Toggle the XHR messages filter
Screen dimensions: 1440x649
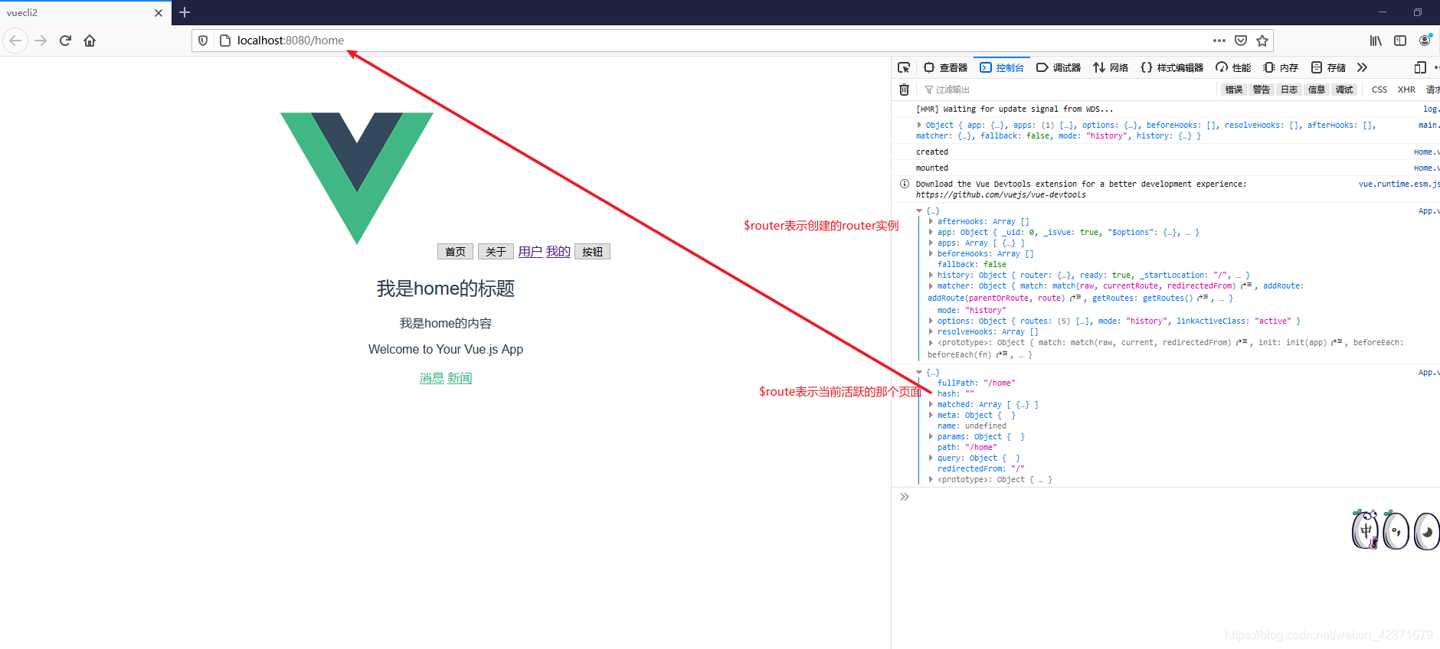click(x=1406, y=90)
